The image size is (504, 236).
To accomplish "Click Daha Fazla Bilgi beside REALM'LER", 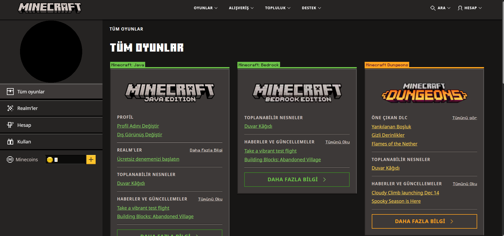I will point(206,150).
